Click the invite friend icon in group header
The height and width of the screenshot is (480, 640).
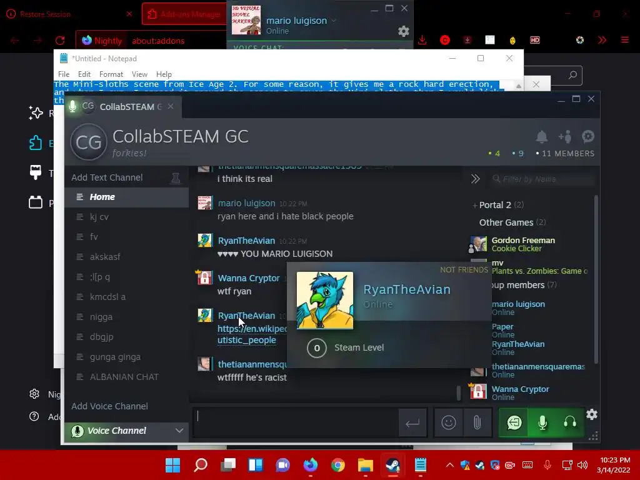[565, 136]
